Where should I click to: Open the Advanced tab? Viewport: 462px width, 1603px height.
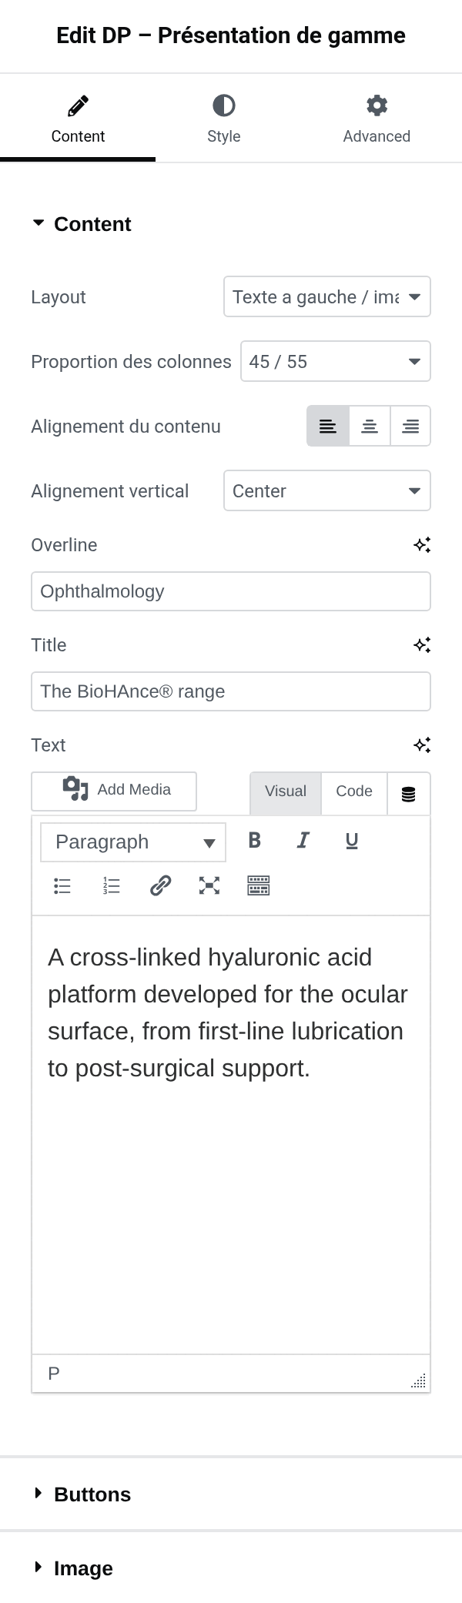coord(377,119)
